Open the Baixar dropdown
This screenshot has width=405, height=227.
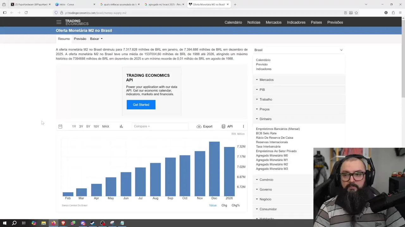[96, 39]
